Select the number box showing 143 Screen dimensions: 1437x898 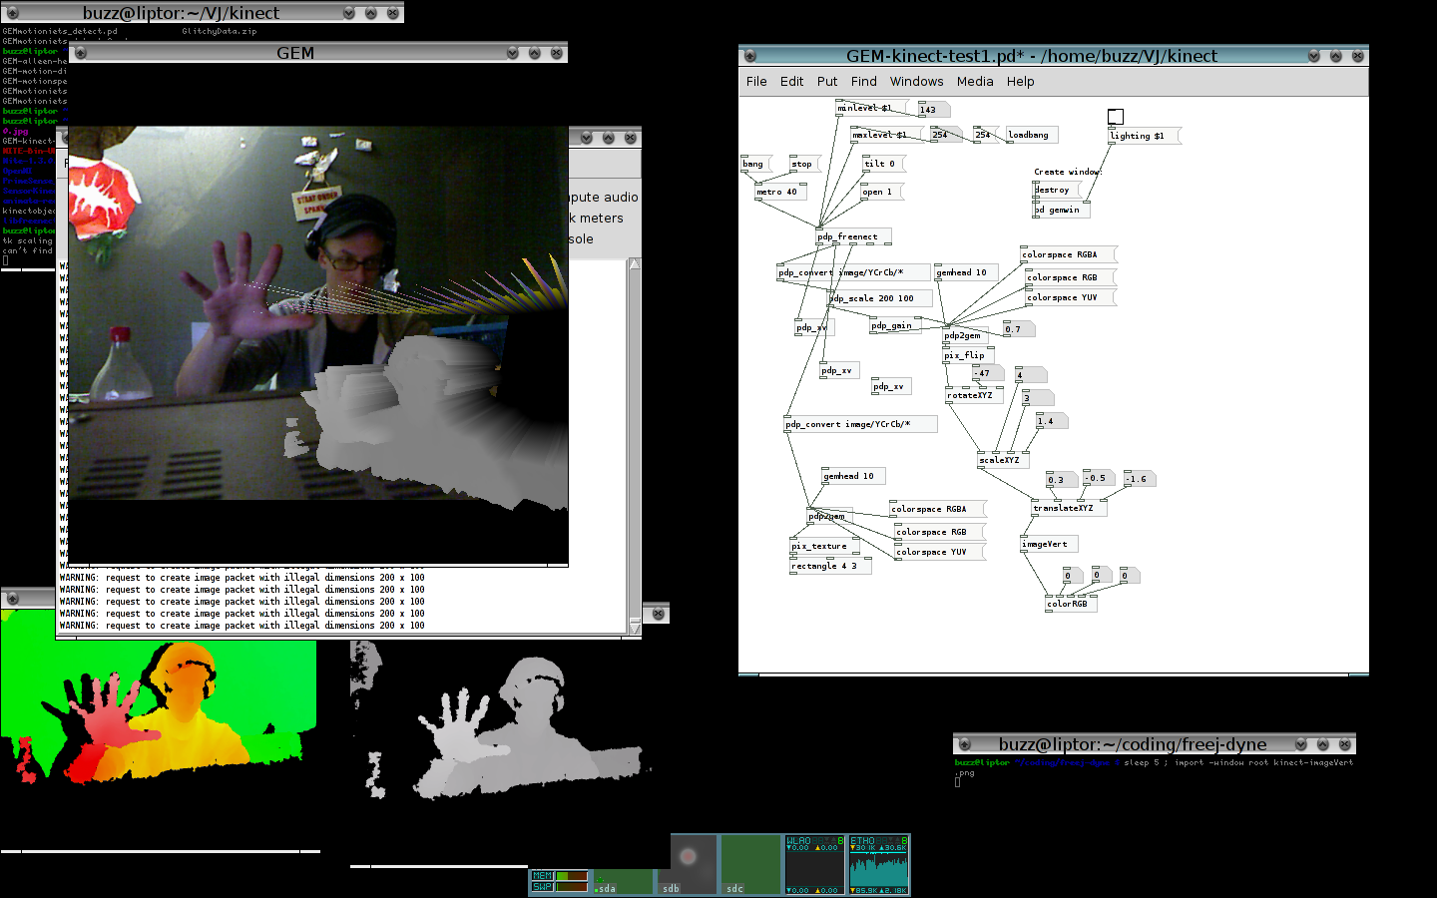click(934, 110)
